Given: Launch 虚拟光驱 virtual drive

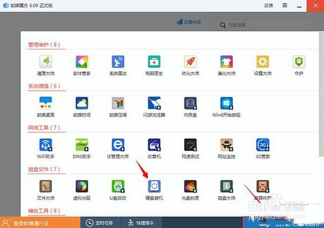Looking at the screenshot, I should click(82, 190).
